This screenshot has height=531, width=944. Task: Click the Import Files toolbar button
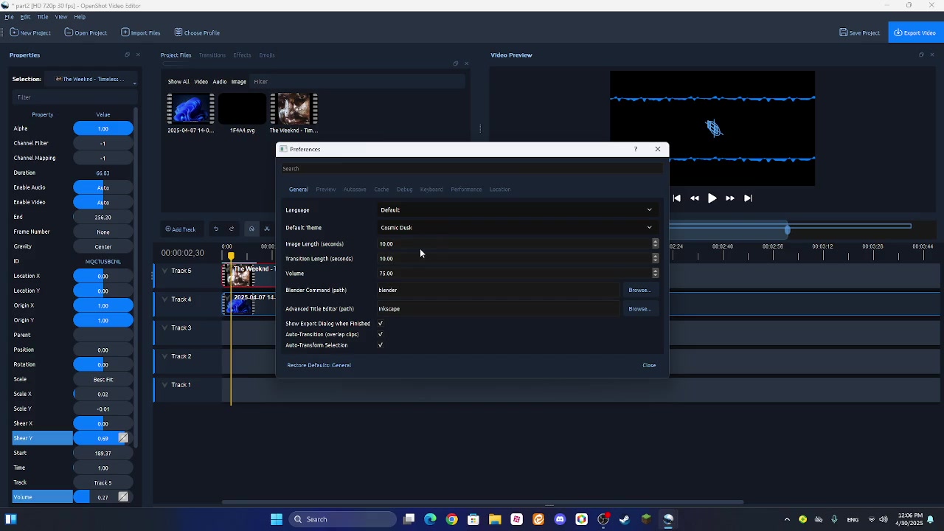140,32
